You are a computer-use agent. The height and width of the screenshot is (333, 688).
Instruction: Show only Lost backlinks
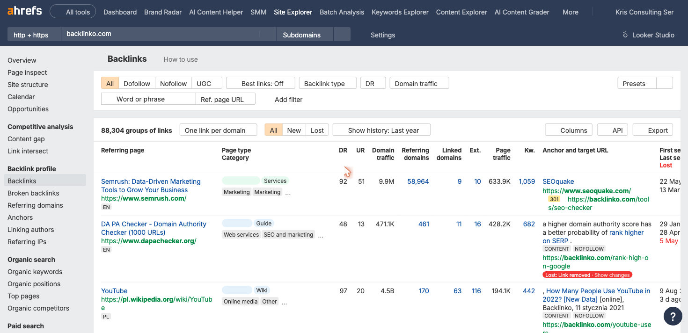[317, 130]
